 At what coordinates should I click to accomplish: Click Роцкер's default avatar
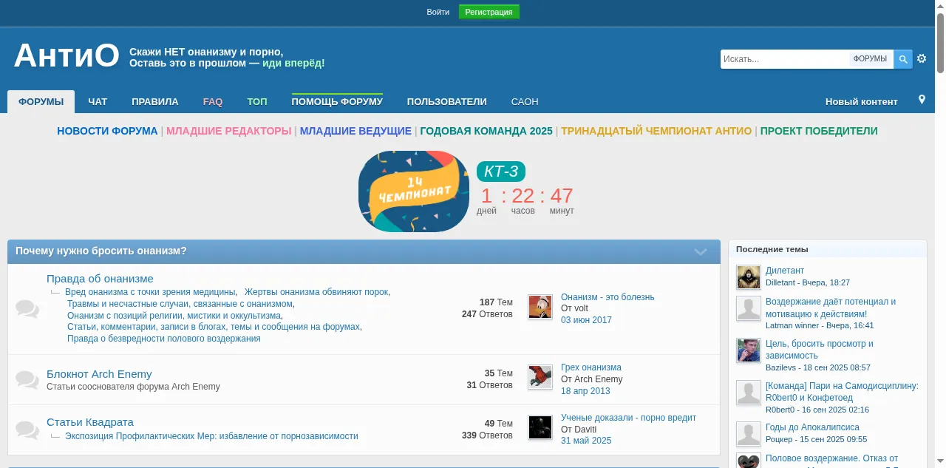749,434
